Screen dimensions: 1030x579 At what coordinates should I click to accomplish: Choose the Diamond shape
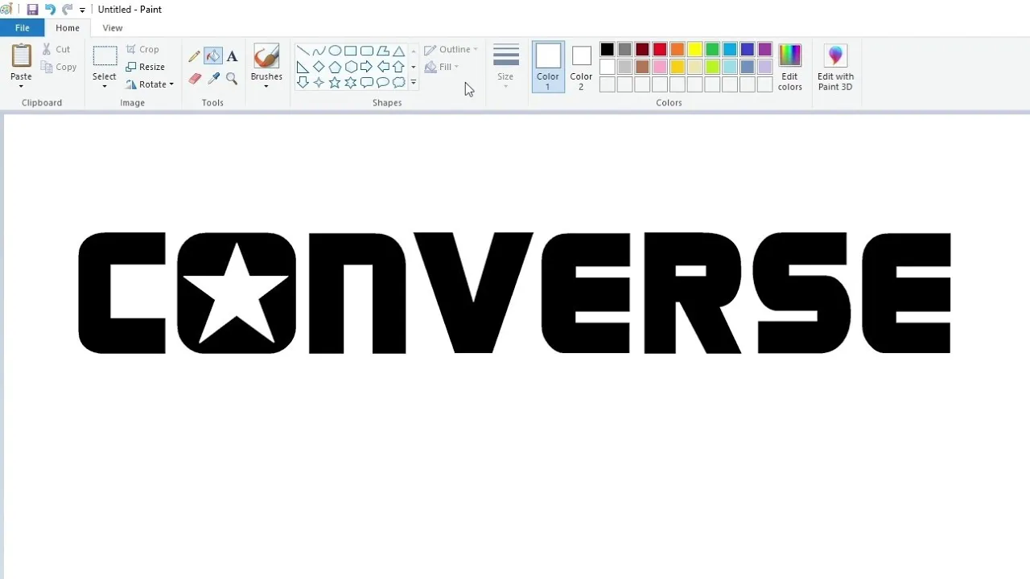[x=319, y=67]
